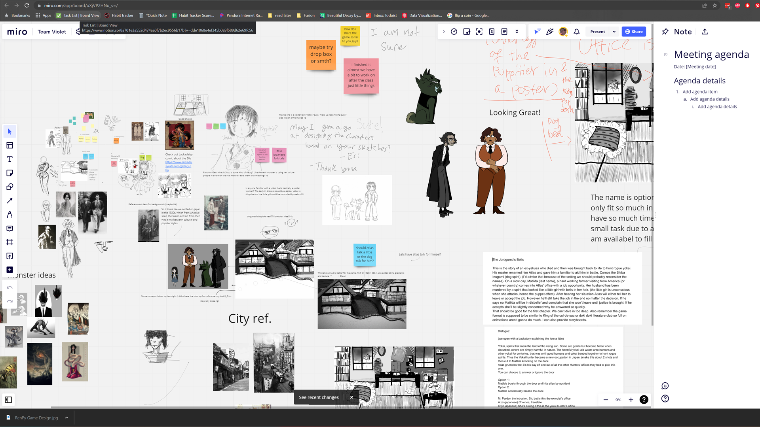Toggle collaborators' cursors visibility icon
The width and height of the screenshot is (760, 427).
(x=537, y=32)
